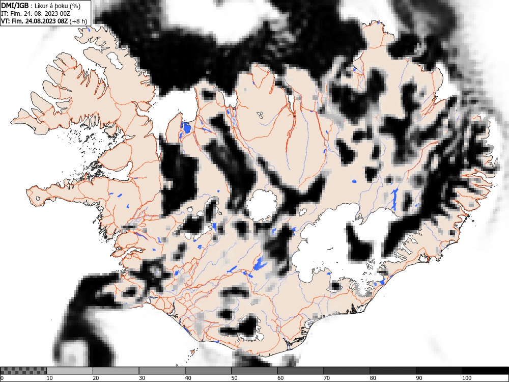Click the "IT: Fim. 24. 08. 2023 00Z" line
509x382 pixels.
(36, 14)
